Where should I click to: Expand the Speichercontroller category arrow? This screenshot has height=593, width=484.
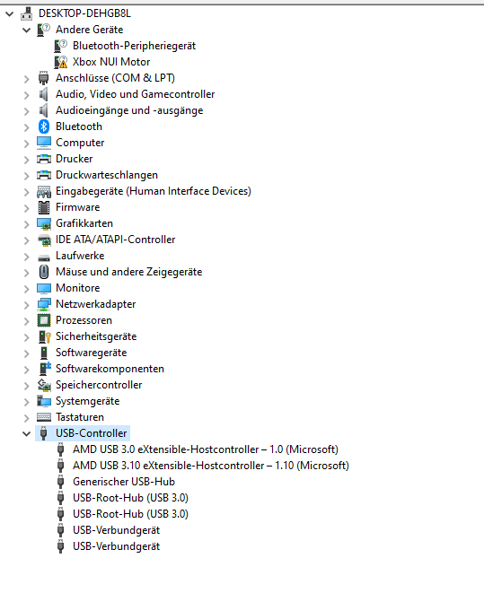[x=26, y=386]
